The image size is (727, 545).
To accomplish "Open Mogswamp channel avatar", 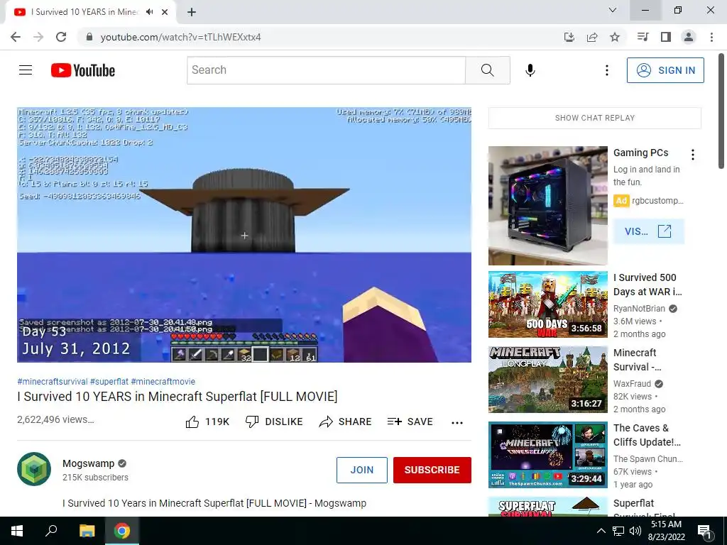I will pyautogui.click(x=34, y=469).
